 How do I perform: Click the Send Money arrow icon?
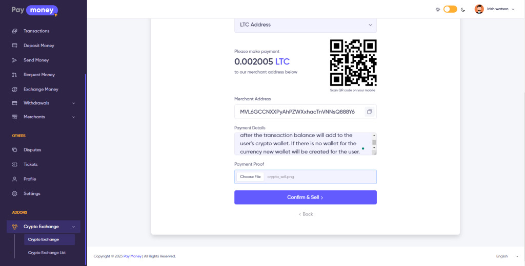(x=14, y=60)
